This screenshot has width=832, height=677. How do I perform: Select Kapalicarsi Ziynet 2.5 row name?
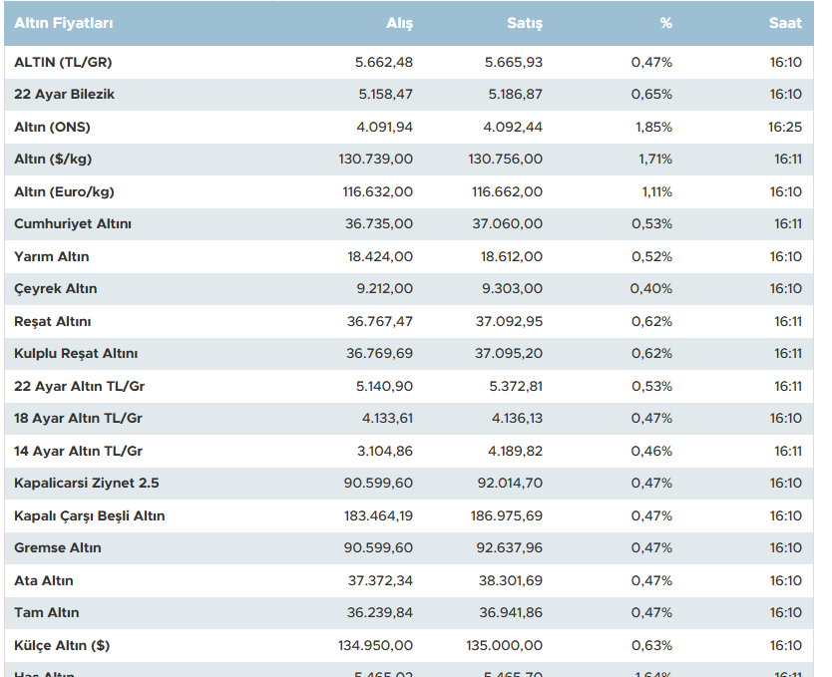87,484
